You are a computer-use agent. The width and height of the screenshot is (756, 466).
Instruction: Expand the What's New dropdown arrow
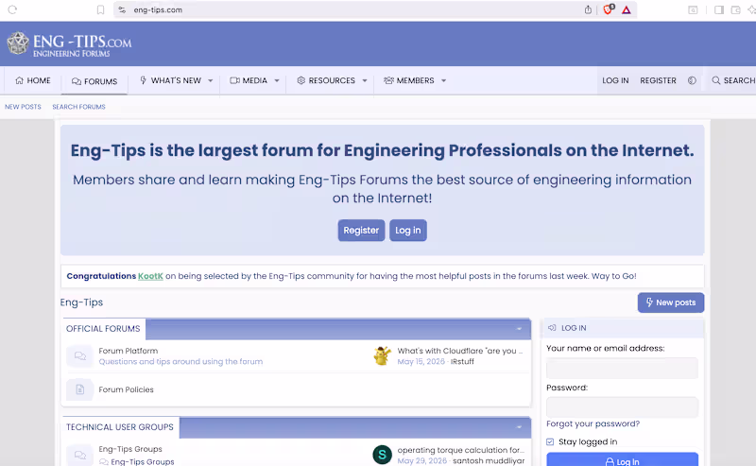pyautogui.click(x=210, y=80)
